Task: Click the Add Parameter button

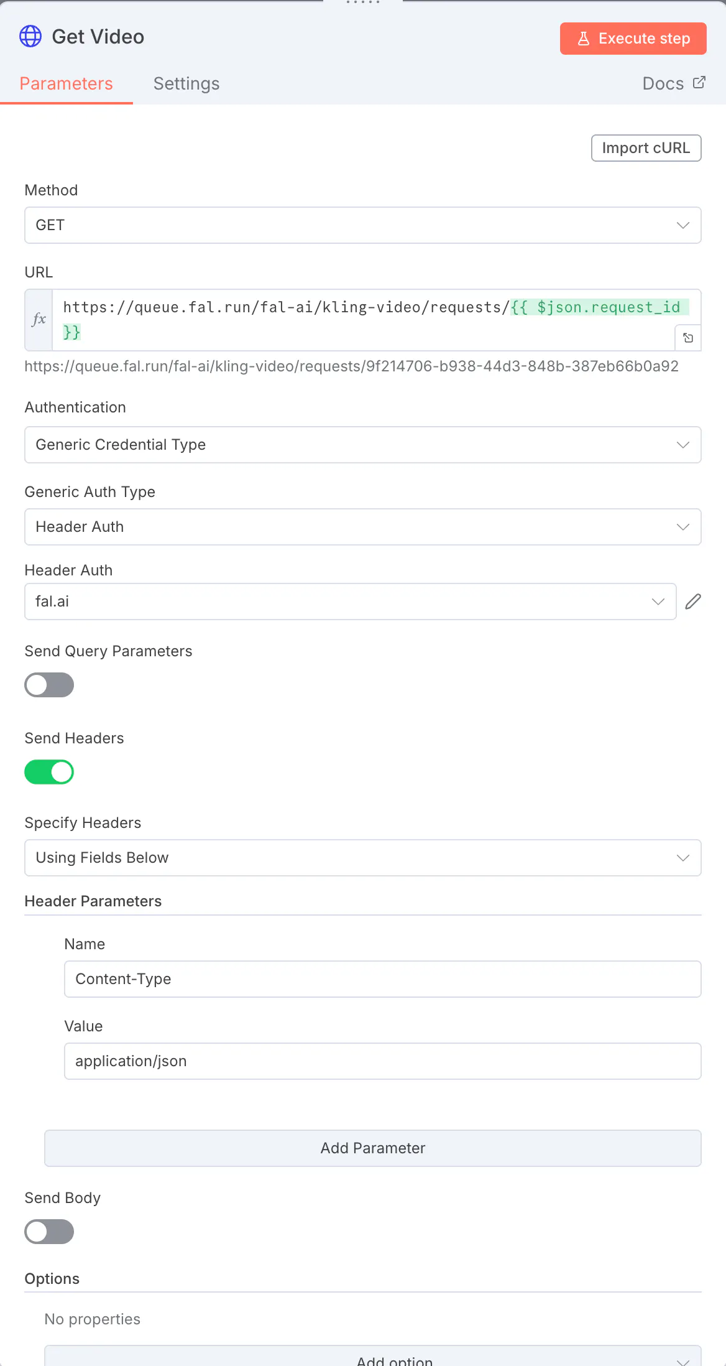Action: click(372, 1148)
